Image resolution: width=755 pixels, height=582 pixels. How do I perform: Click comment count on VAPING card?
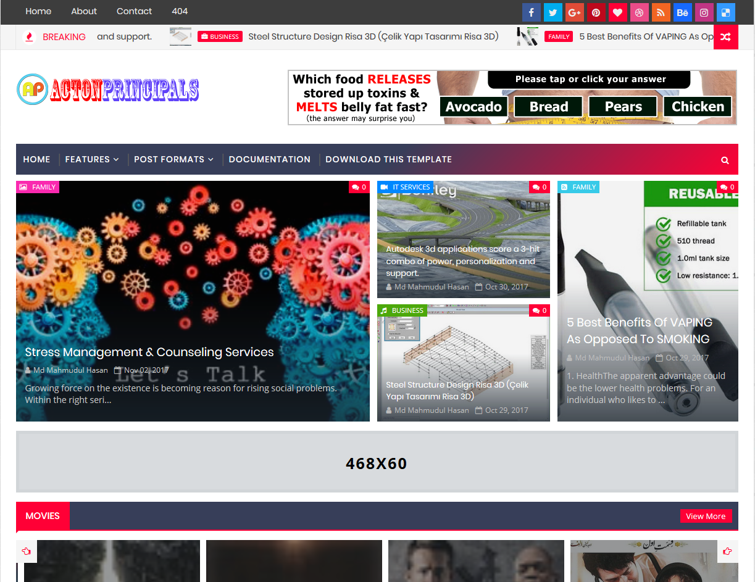728,187
